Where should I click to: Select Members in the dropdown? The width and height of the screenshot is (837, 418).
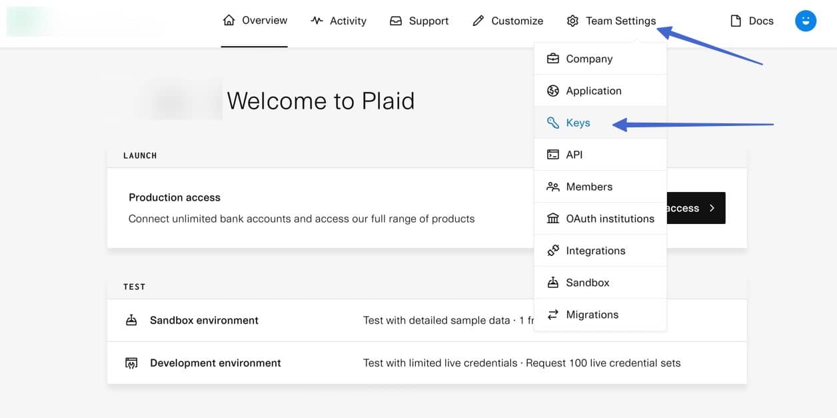[x=600, y=187]
